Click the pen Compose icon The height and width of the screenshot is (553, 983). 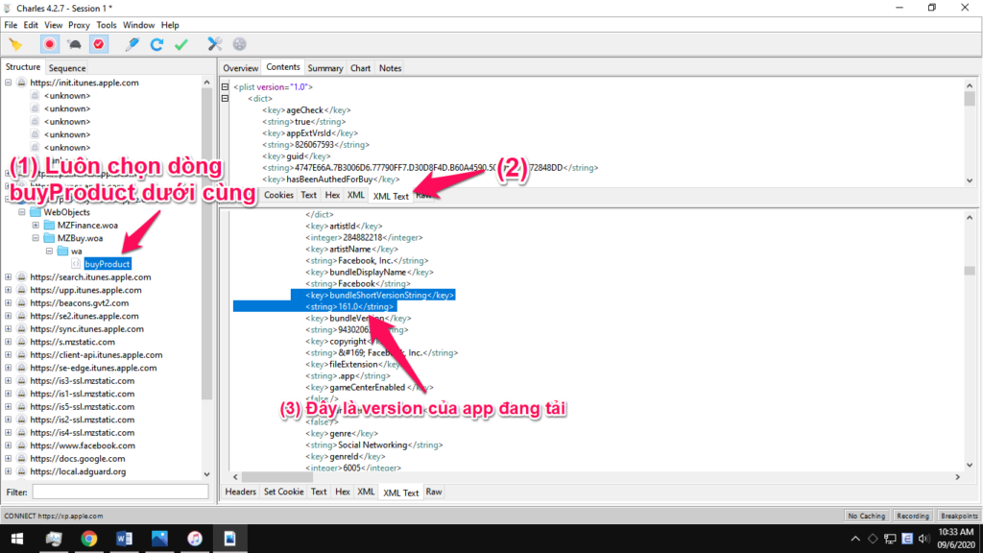132,44
